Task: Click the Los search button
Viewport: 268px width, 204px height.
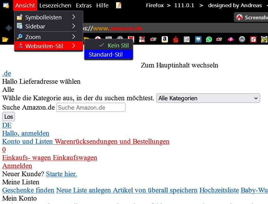Action: point(8,117)
